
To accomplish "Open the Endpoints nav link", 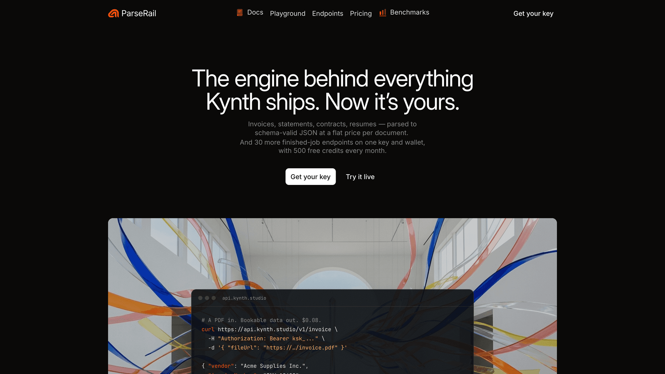I will [328, 14].
